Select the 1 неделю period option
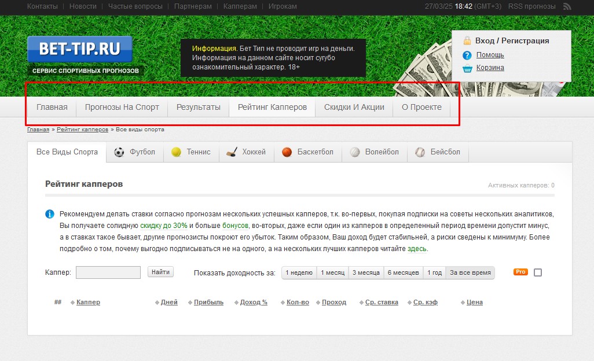The height and width of the screenshot is (361, 594). 299,272
